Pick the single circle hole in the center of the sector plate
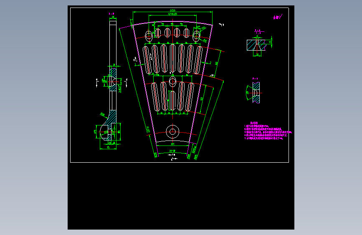The image size is (362, 235). click(172, 82)
